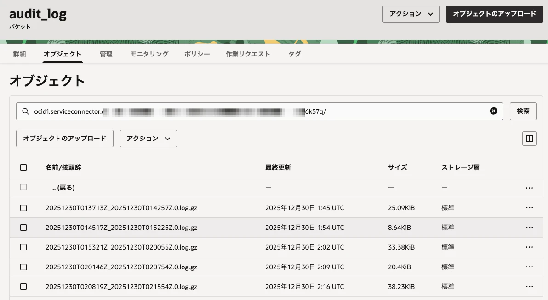Toggle the select-all checkbox in table header
The width and height of the screenshot is (548, 300).
pyautogui.click(x=23, y=167)
